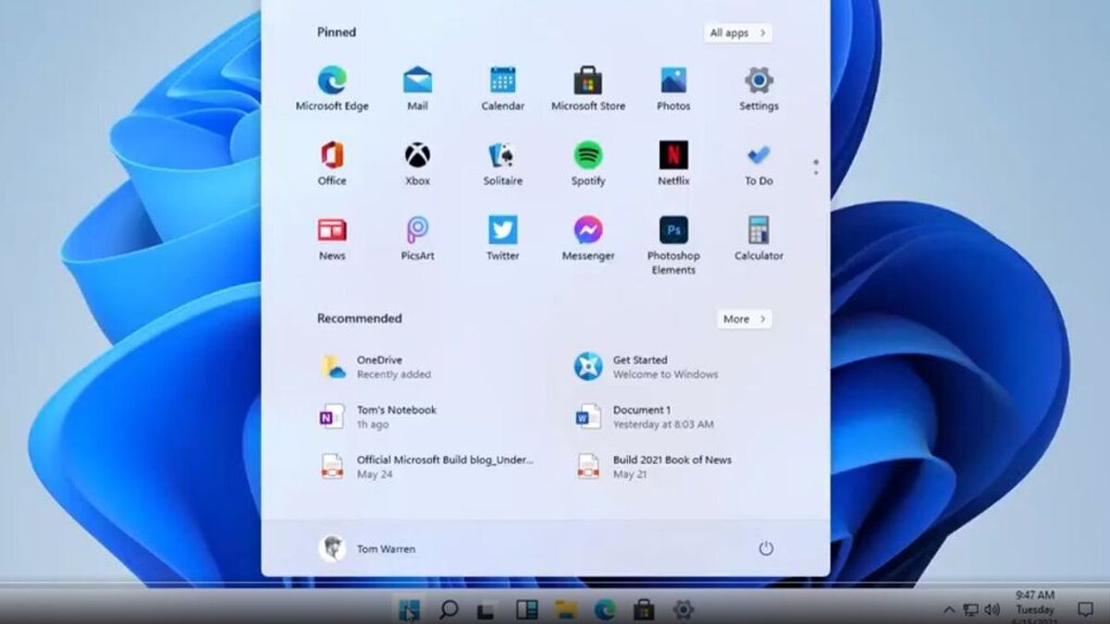
Task: Expand hidden system tray icons chevron
Action: click(949, 610)
